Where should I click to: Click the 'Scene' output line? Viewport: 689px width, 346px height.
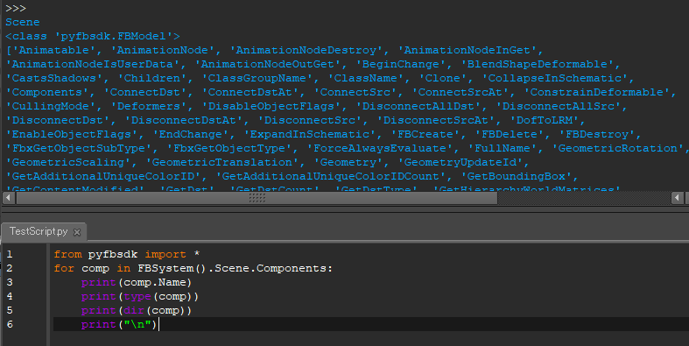(23, 22)
